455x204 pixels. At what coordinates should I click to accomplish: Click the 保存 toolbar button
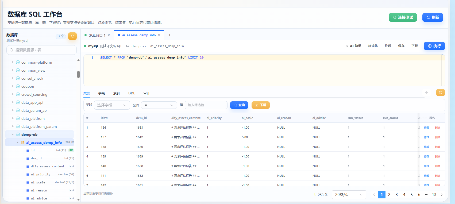401,46
